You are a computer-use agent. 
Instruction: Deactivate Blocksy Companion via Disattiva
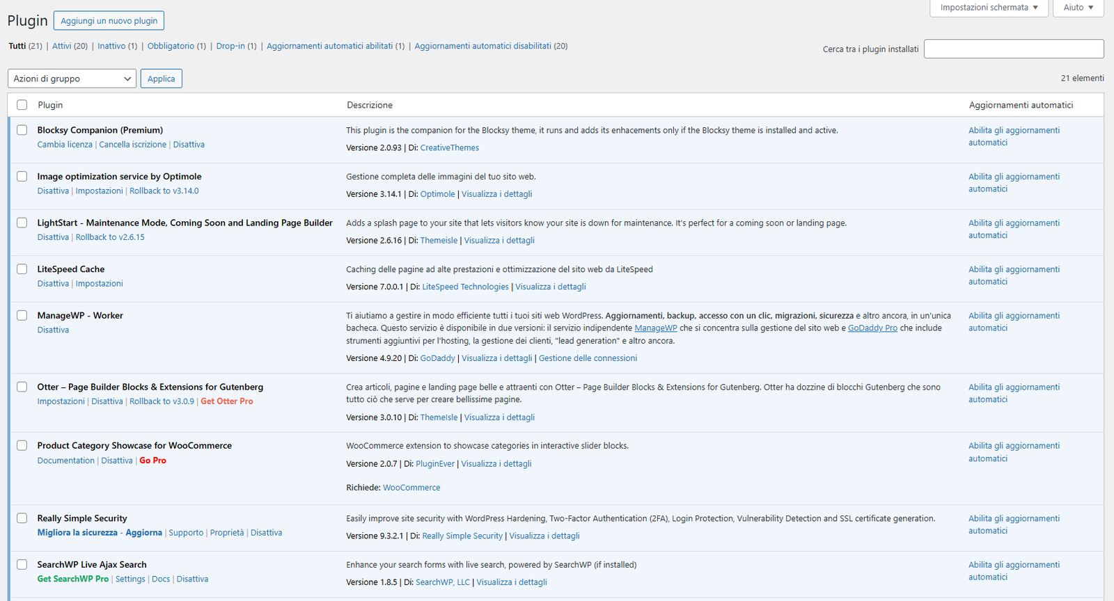[x=189, y=145]
